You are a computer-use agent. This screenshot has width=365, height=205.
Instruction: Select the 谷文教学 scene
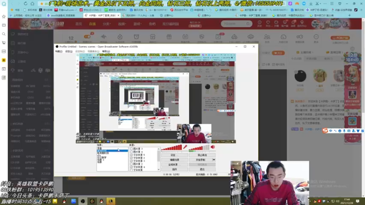[102, 158]
